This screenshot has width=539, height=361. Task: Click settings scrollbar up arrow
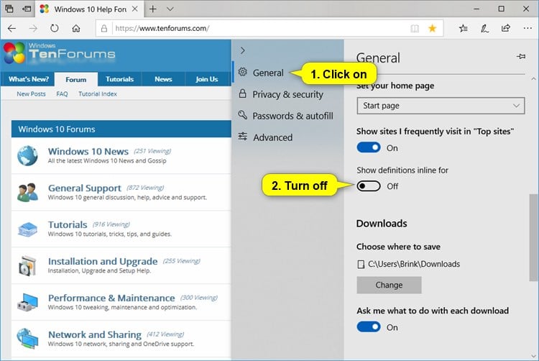(533, 78)
